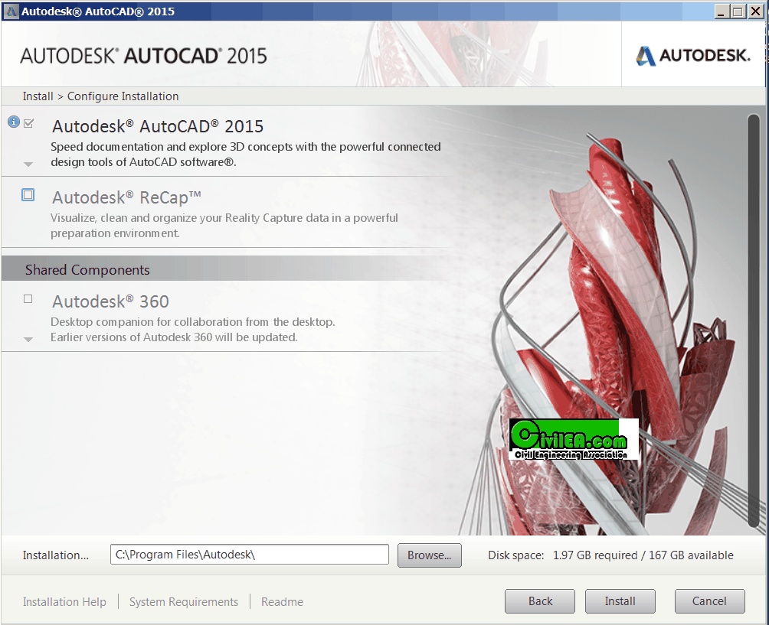Image resolution: width=769 pixels, height=625 pixels.
Task: Select the Autodesk ReCap product title
Action: (x=126, y=197)
